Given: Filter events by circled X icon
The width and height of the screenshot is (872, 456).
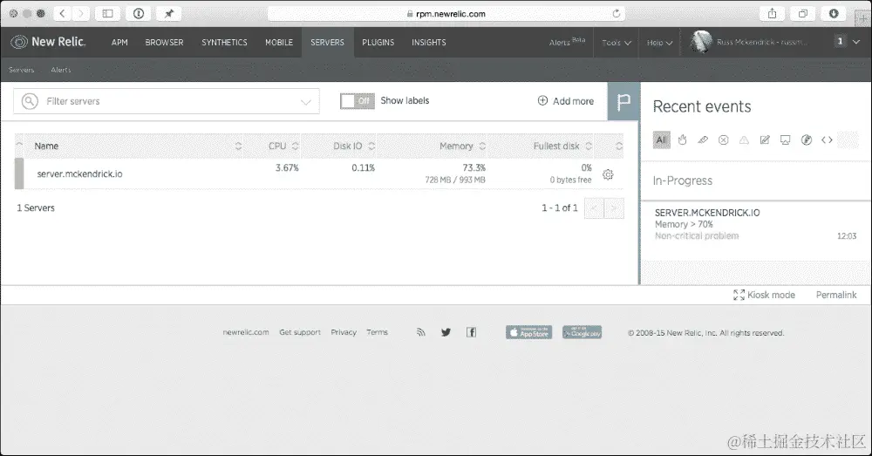Looking at the screenshot, I should coord(724,140).
